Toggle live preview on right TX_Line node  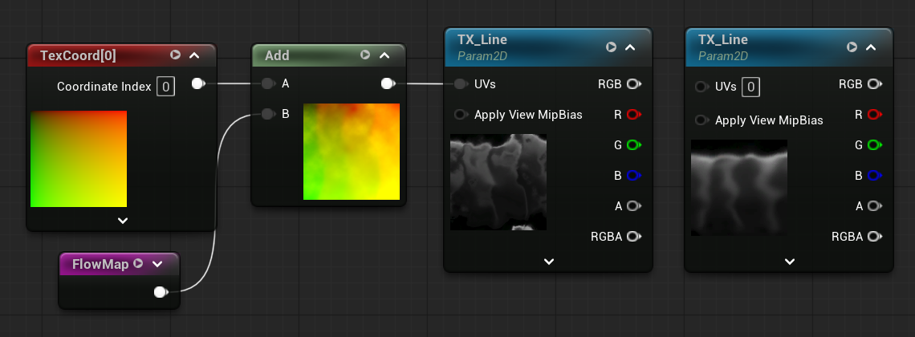point(852,47)
